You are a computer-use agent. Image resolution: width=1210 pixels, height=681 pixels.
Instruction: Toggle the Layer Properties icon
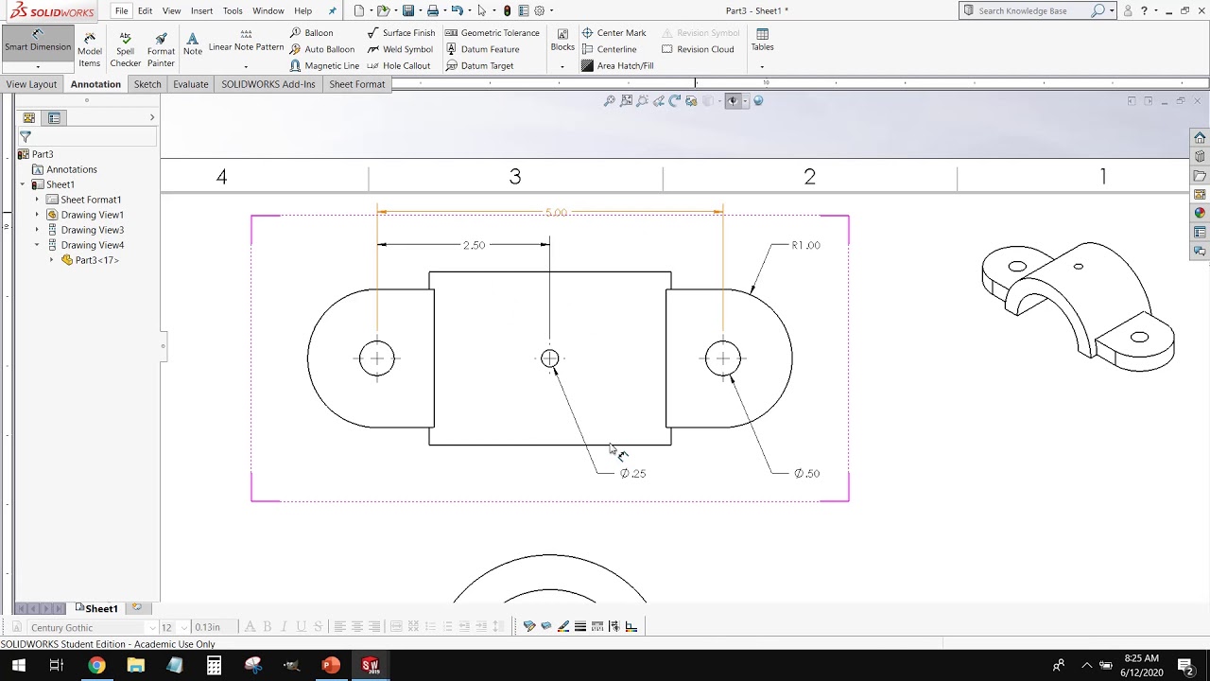click(529, 626)
